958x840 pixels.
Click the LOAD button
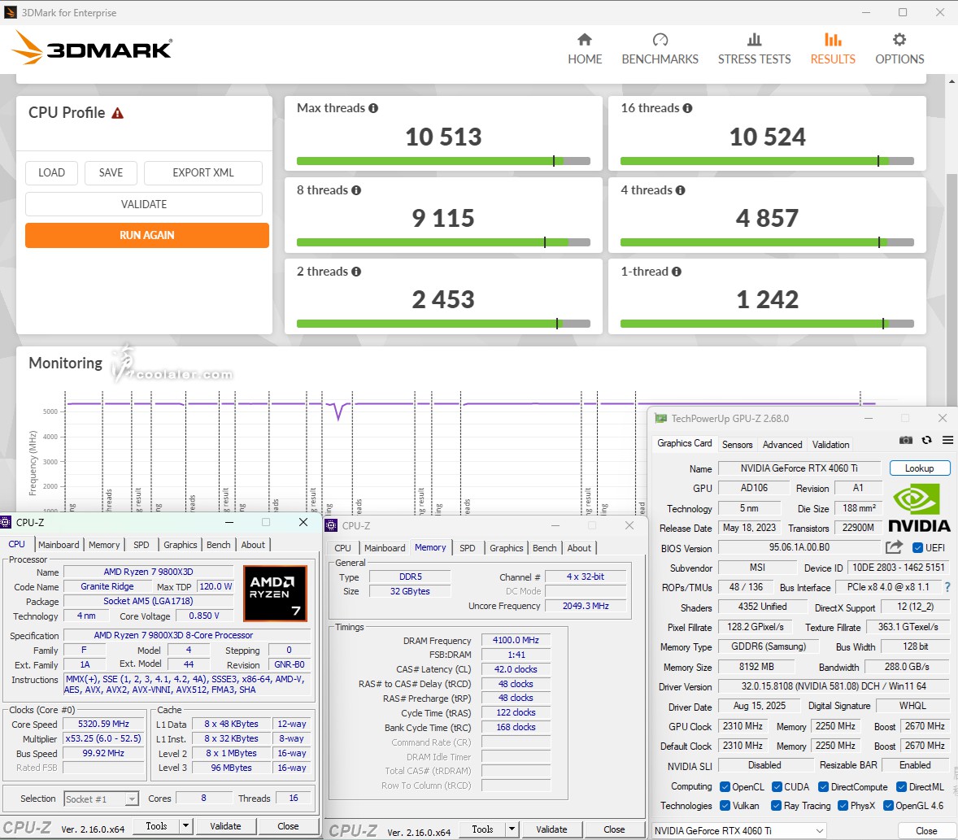(x=52, y=173)
